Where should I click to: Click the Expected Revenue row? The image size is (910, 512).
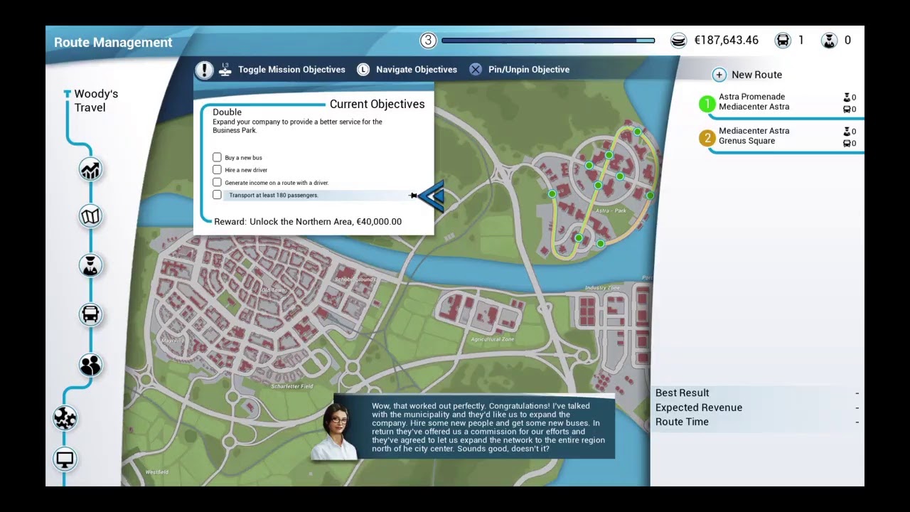(x=757, y=407)
